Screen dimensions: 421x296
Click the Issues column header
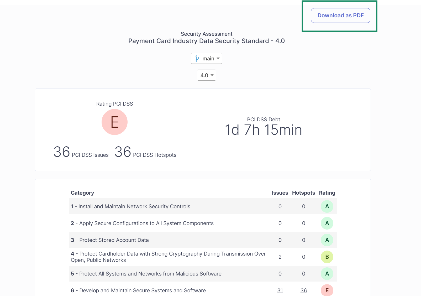click(x=280, y=193)
